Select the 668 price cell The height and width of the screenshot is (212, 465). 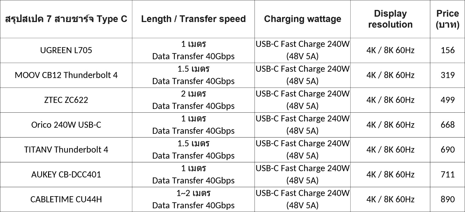(447, 125)
